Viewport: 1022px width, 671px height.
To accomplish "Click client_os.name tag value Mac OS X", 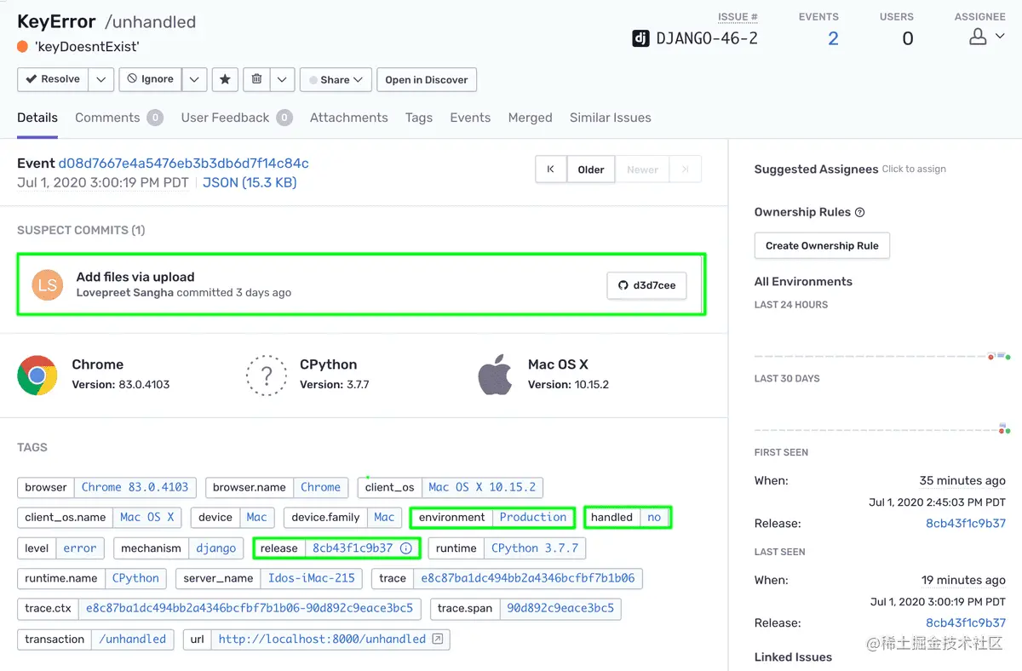I will coord(146,517).
